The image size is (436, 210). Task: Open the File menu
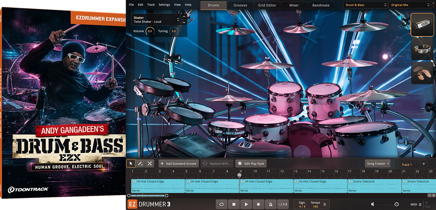131,5
